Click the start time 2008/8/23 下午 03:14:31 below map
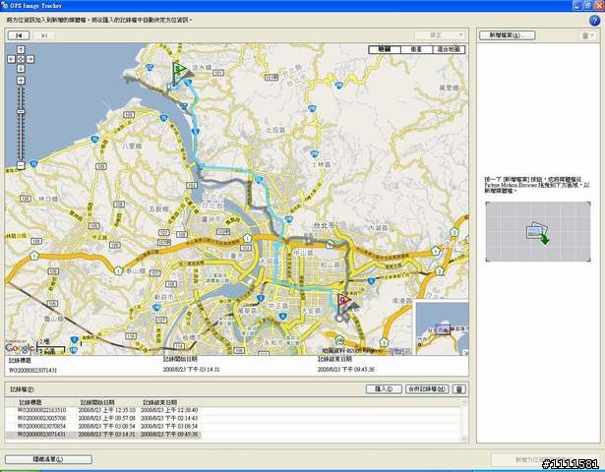This screenshot has width=605, height=472. tap(191, 370)
